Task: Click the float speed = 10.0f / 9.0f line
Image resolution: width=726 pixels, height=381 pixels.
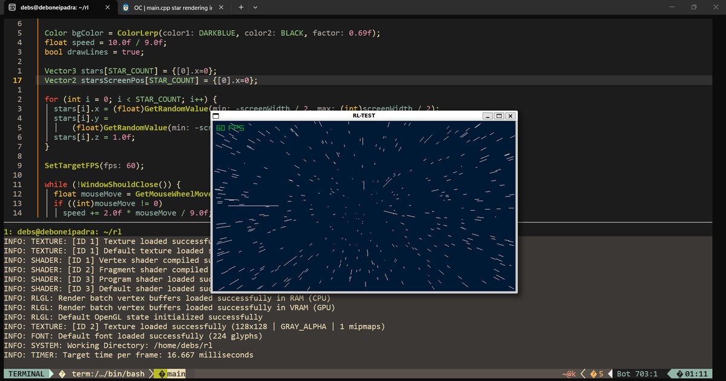Action: [x=105, y=42]
